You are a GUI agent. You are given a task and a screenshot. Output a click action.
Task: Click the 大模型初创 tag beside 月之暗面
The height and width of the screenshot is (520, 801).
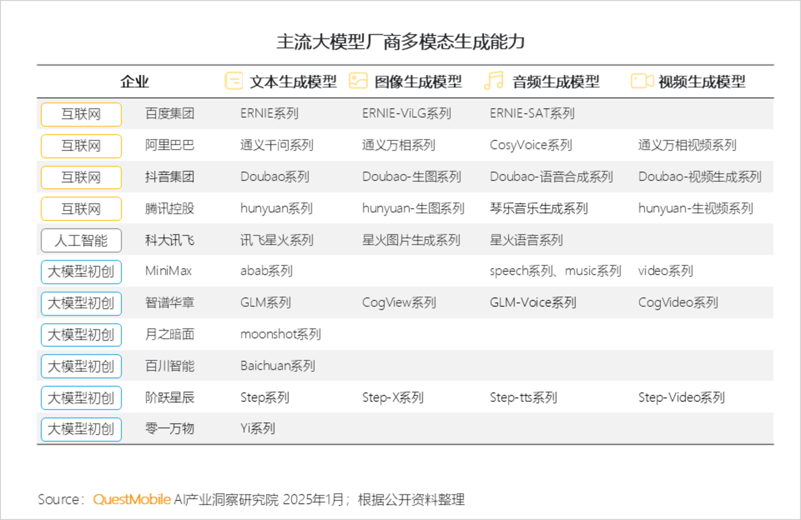click(81, 335)
